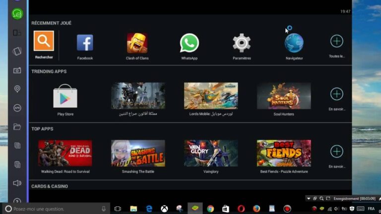Open Clash of Clans
Viewport: 381px width, 214px height.
(137, 43)
